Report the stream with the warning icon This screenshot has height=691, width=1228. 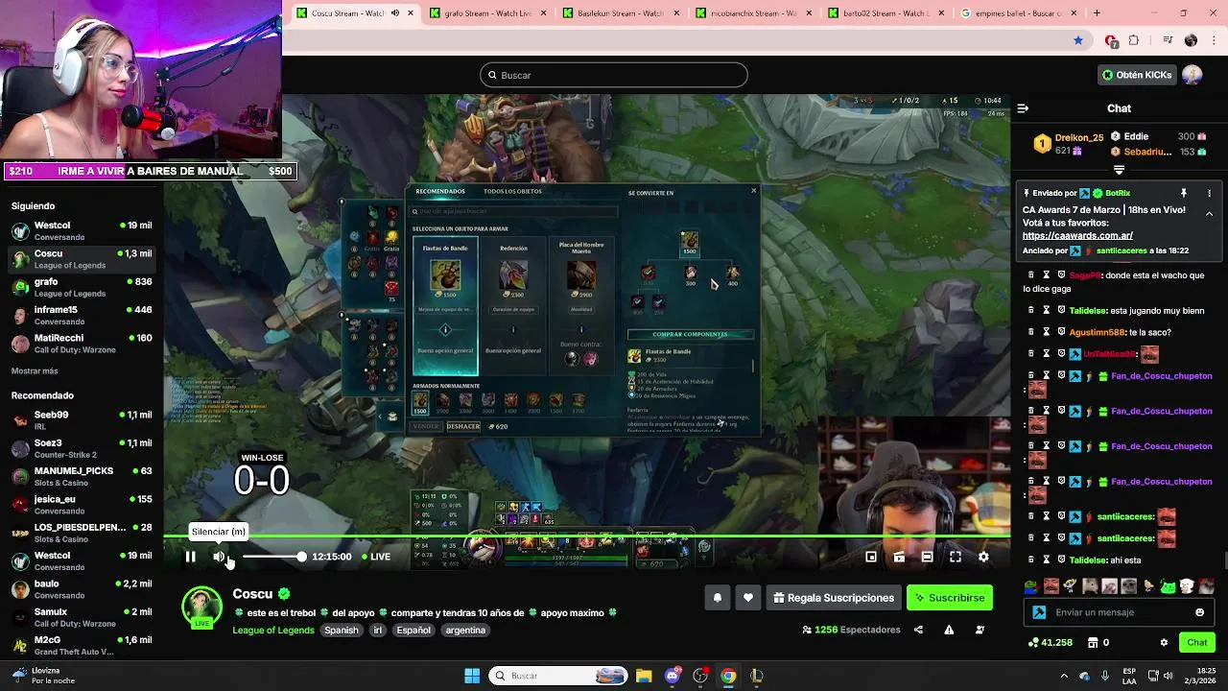point(949,630)
